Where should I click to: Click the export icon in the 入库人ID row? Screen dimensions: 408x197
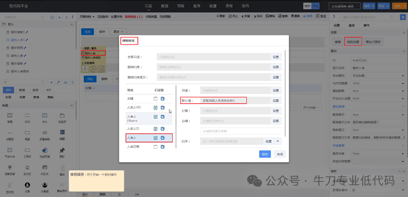pyautogui.click(x=163, y=129)
